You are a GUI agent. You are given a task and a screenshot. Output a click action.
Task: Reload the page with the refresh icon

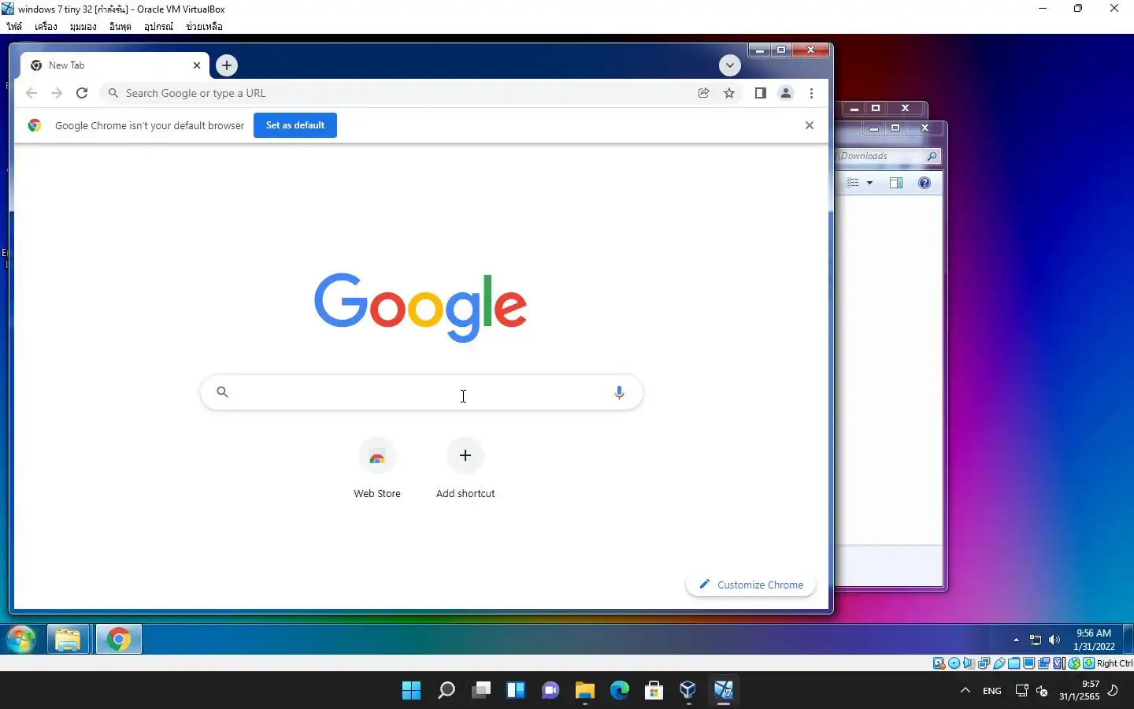(82, 93)
